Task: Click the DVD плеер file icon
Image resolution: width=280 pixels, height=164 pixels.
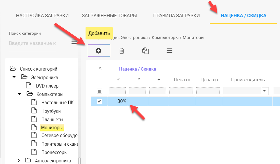Action: tap(29, 85)
